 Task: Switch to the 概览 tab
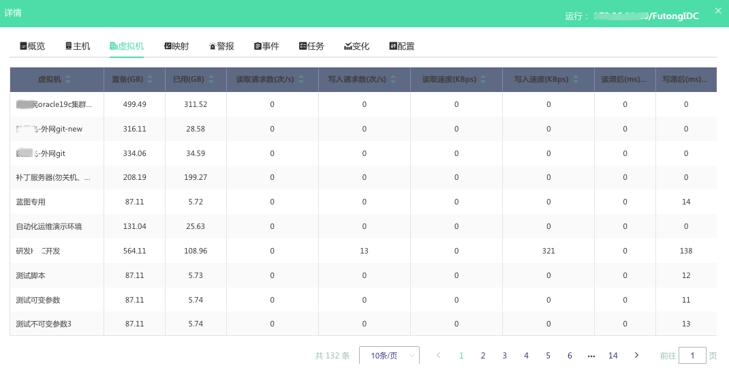point(33,46)
